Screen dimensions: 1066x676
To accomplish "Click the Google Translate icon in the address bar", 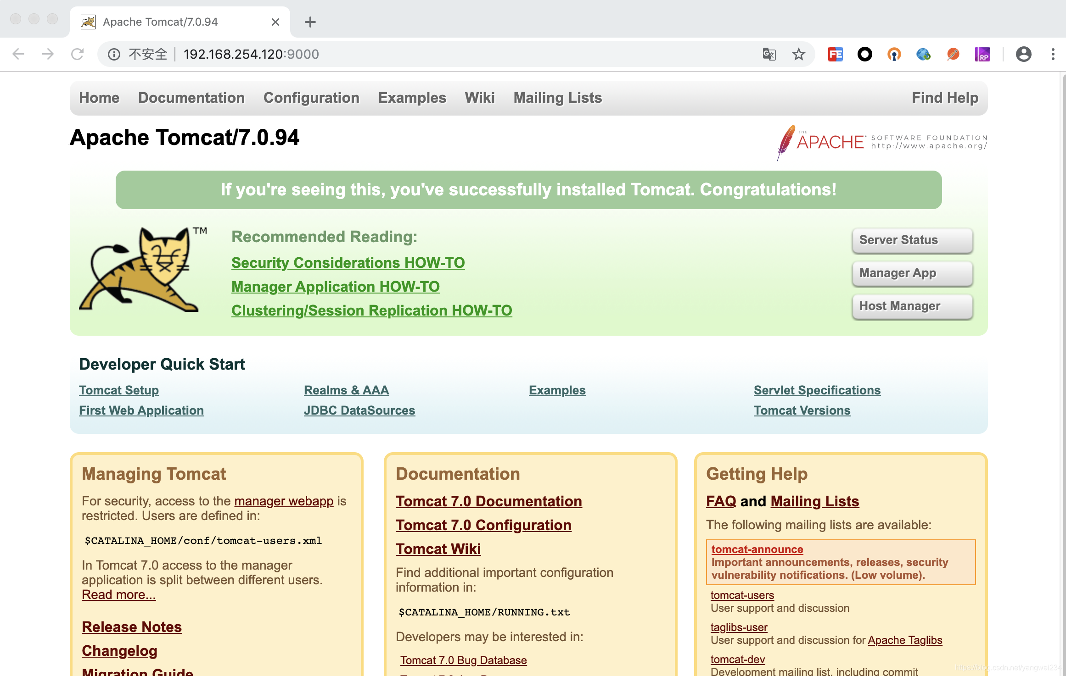I will coord(769,54).
